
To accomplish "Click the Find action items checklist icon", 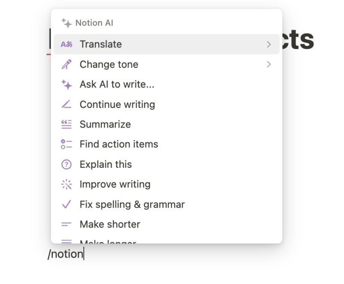I will tap(66, 144).
